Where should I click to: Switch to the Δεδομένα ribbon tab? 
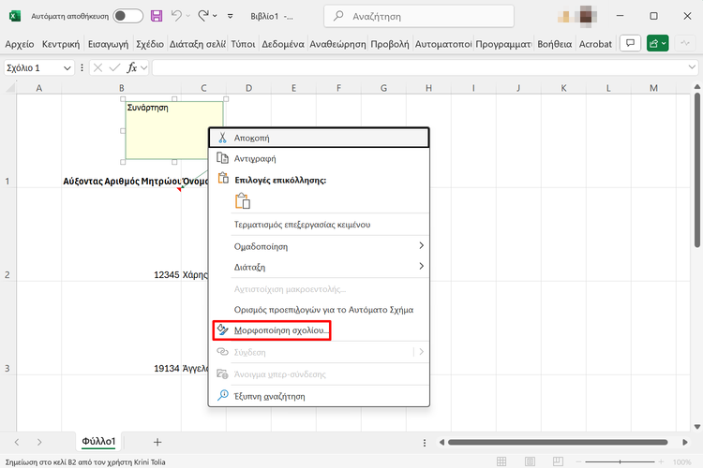tap(283, 44)
